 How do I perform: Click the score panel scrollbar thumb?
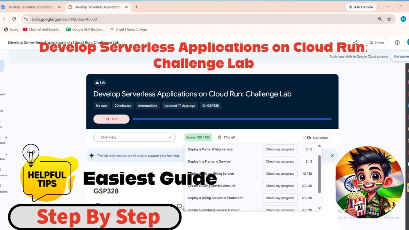point(320,174)
